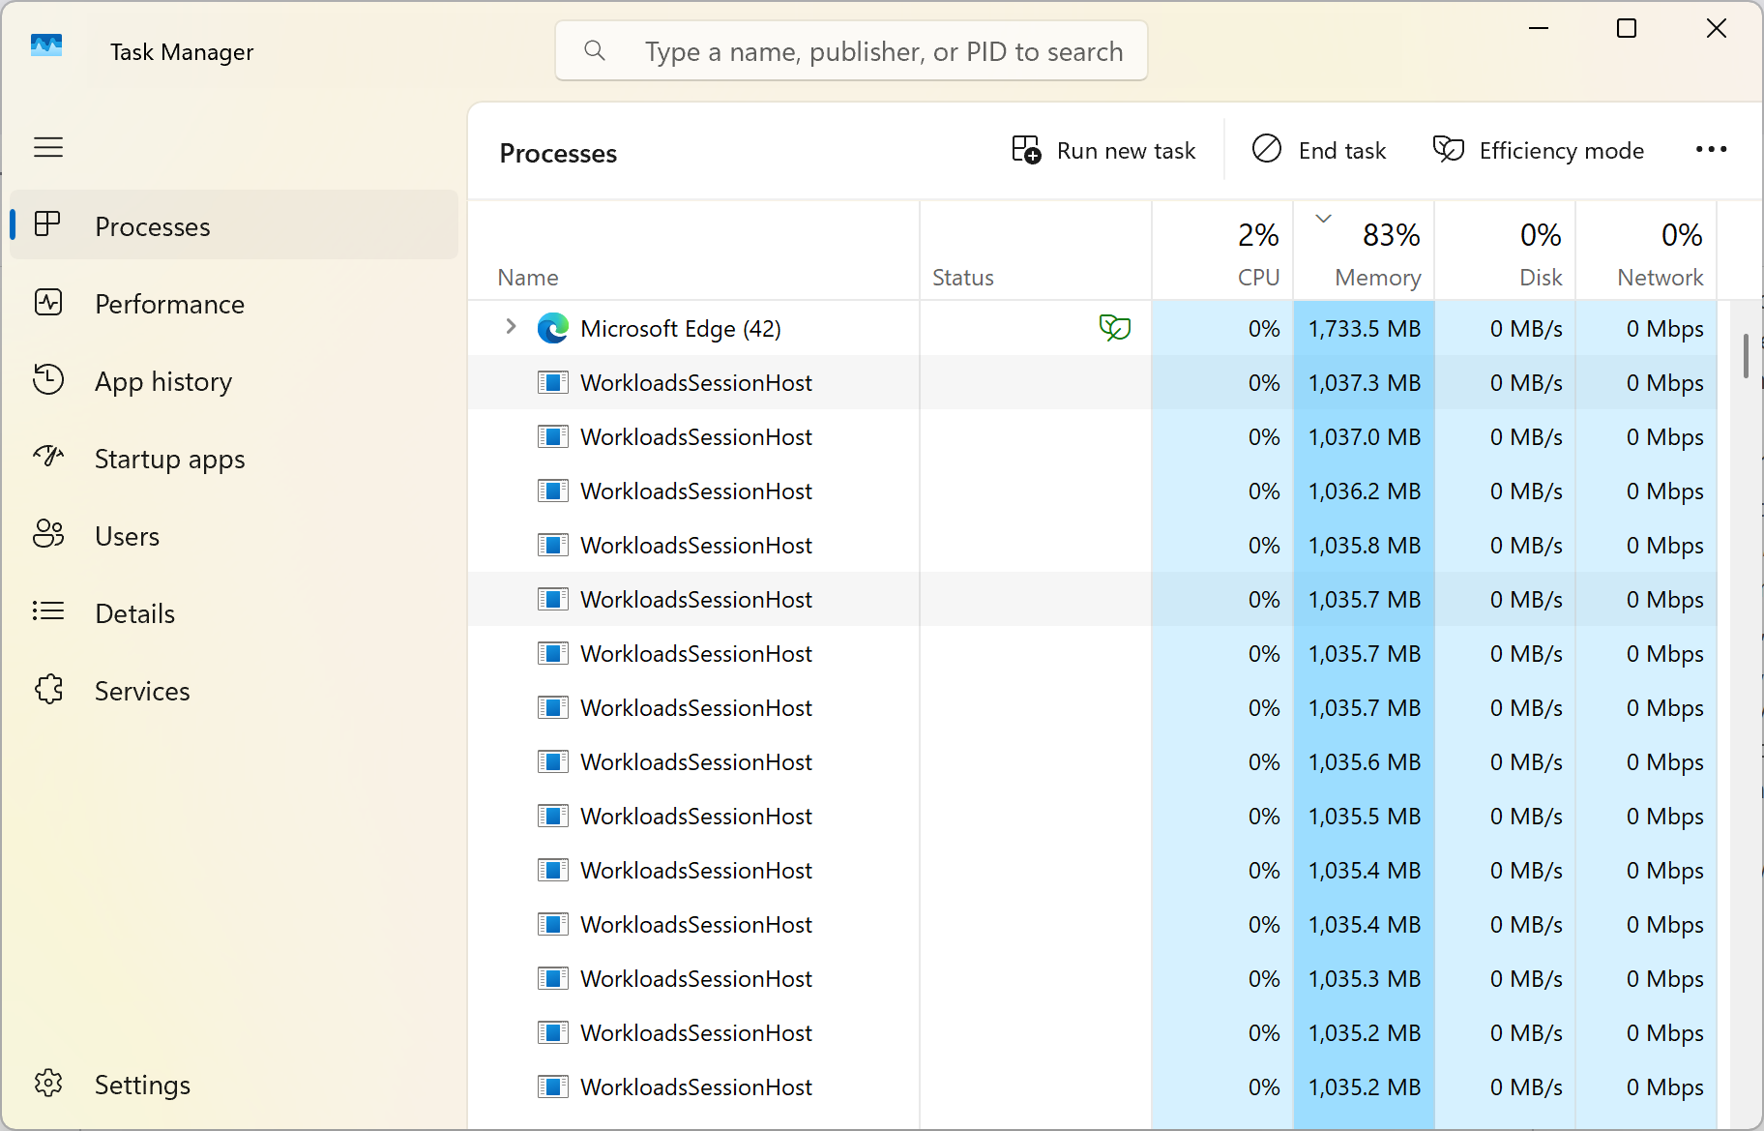This screenshot has width=1764, height=1131.
Task: Expand the Microsoft Edge process group
Action: [x=512, y=327]
